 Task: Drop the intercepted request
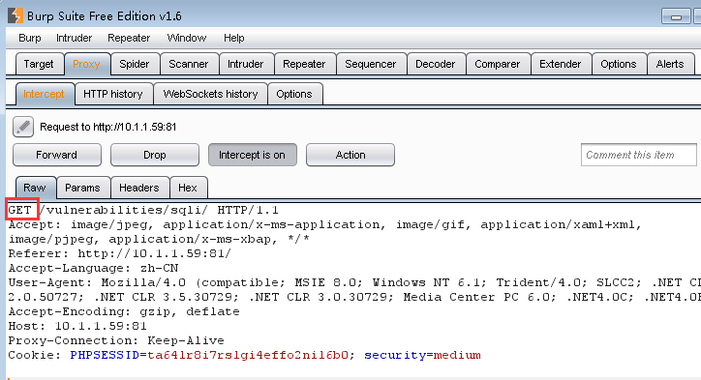[x=154, y=155]
